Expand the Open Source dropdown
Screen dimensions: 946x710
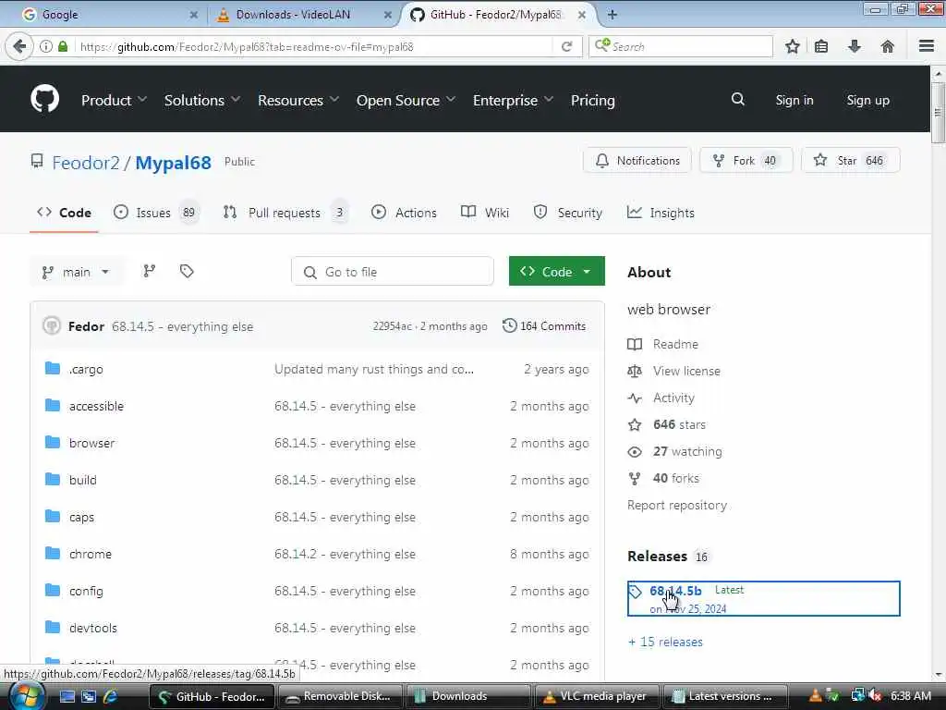(406, 100)
